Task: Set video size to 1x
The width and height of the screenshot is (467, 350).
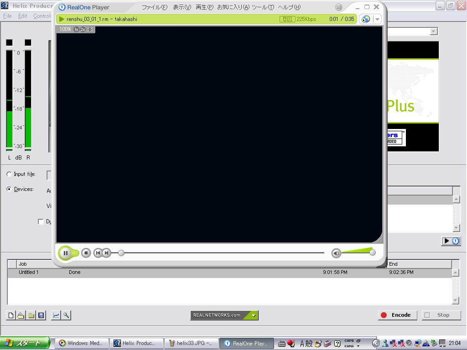Action: click(x=76, y=30)
